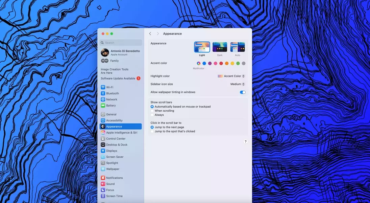Switch to the Wallpaper settings pane
This screenshot has height=203, width=370.
tap(113, 169)
